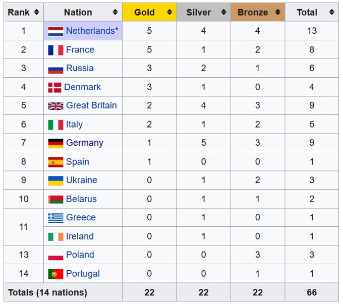Click the Great Britain flag icon
This screenshot has width=343, height=304.
pos(55,106)
